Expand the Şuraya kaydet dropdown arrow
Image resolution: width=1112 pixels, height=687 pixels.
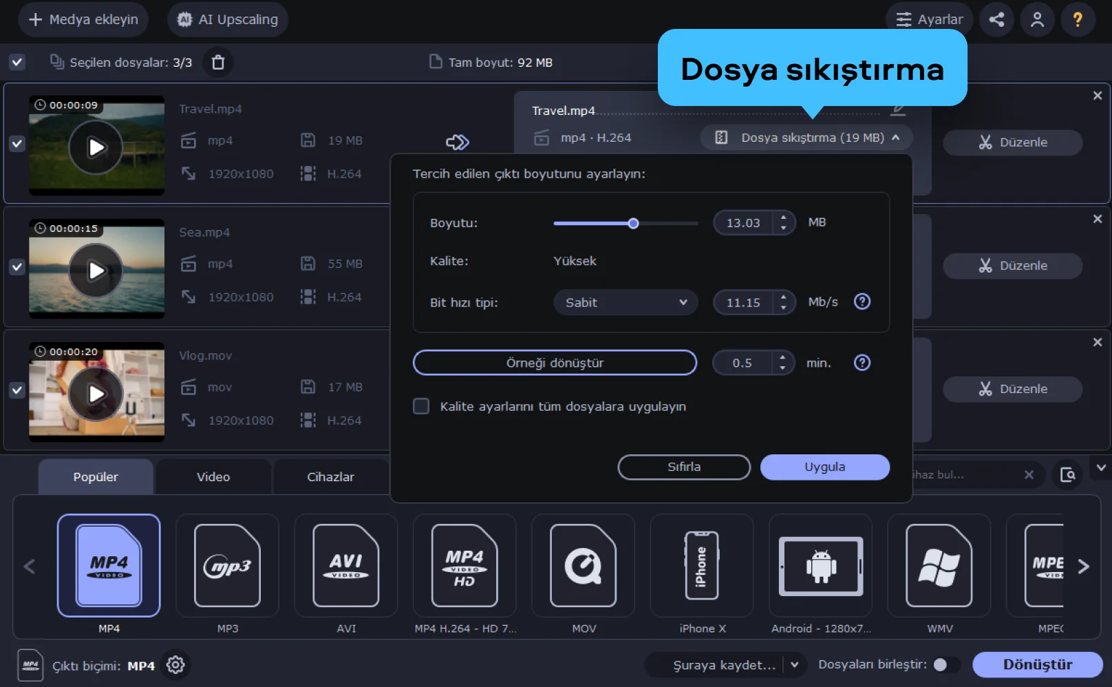(795, 665)
